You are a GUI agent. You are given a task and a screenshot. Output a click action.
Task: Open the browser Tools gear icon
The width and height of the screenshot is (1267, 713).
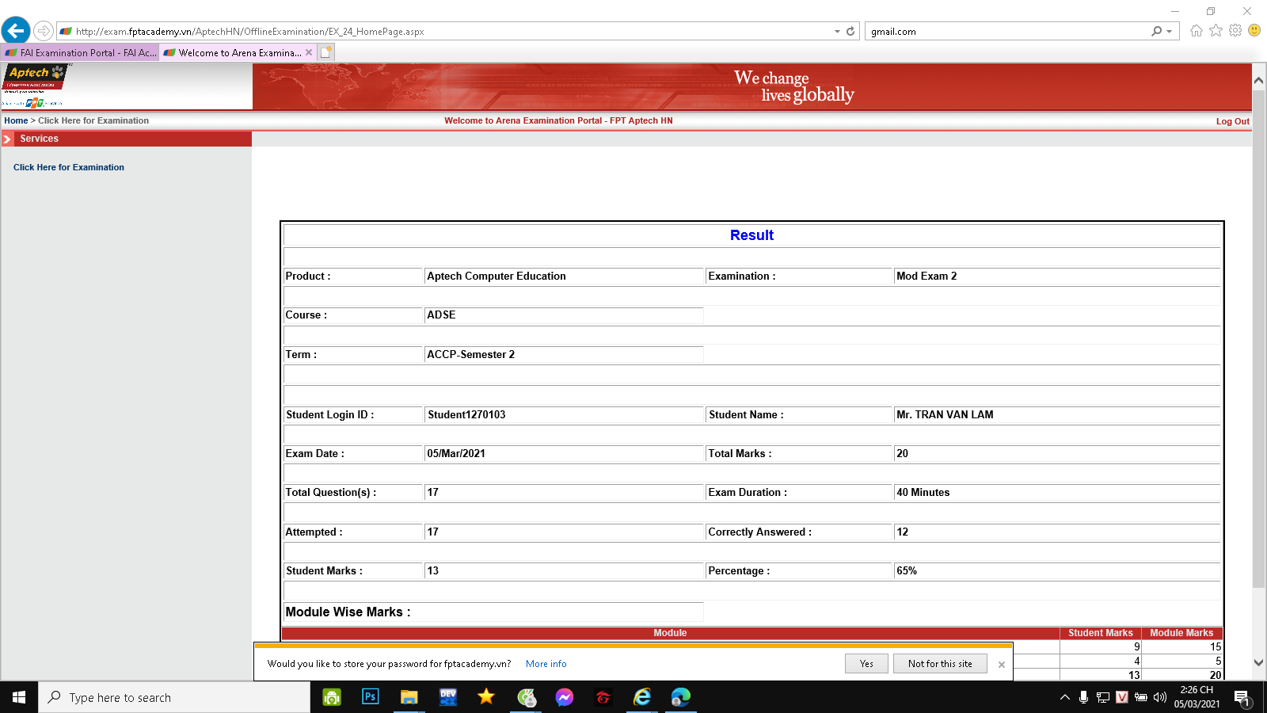pos(1235,31)
